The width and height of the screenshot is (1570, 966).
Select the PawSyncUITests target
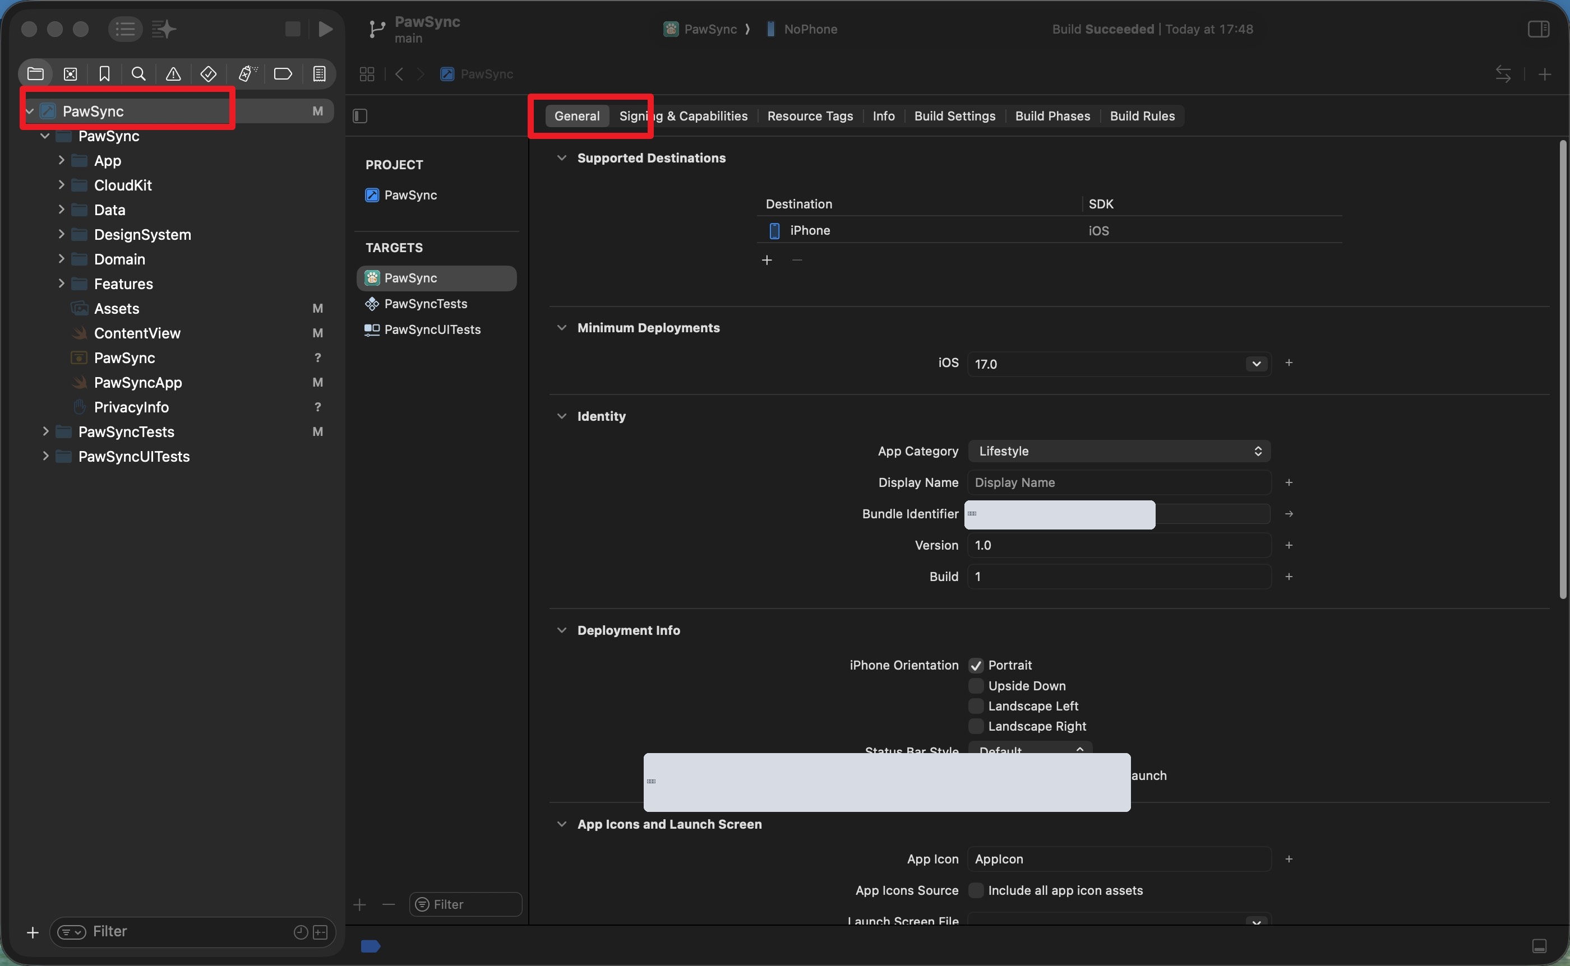pyautogui.click(x=437, y=329)
